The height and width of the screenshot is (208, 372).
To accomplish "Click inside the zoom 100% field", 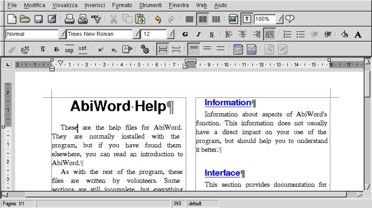I will coord(264,19).
